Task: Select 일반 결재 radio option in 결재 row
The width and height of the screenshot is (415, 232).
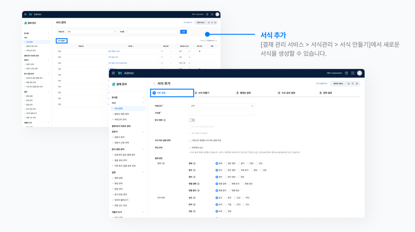Action: (x=225, y=164)
